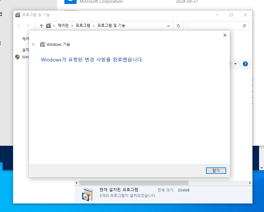Click 5개의 프로그램이 설치되었습니다 status text

[128, 196]
